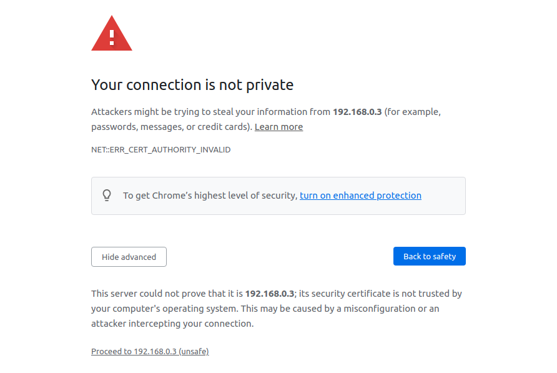Hide the advanced certificate explanation
This screenshot has height=373, width=557.
coord(129,256)
